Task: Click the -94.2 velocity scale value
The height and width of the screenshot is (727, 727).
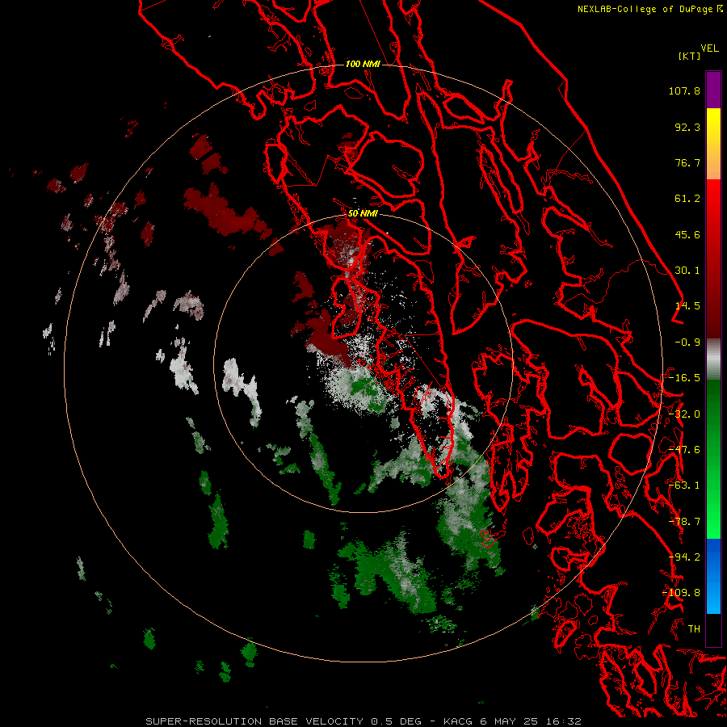Action: (684, 557)
